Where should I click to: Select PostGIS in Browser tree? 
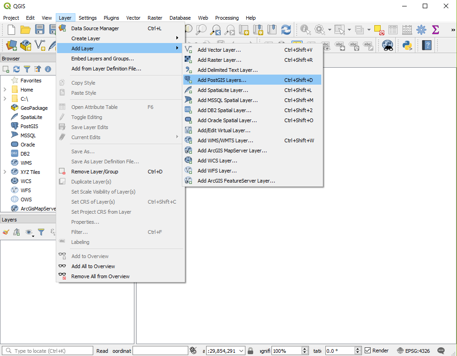[29, 126]
